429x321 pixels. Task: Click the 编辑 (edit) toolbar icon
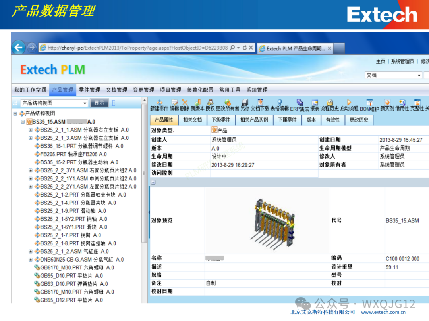coord(174,103)
